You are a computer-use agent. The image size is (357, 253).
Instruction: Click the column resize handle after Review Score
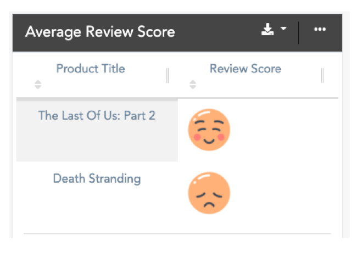322,75
